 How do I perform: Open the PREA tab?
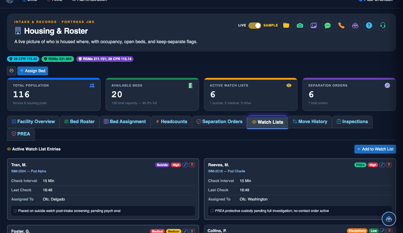pyautogui.click(x=21, y=134)
